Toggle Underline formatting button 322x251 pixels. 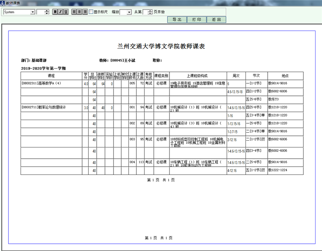pos(66,12)
